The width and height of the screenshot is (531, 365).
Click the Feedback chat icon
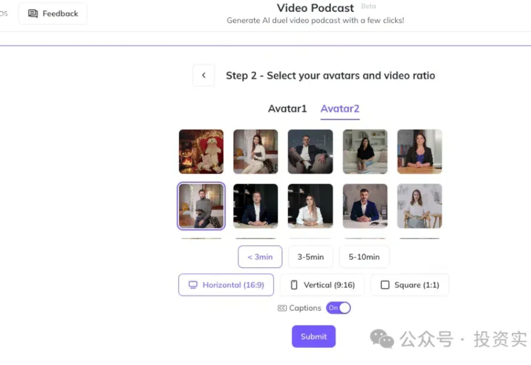coord(33,14)
